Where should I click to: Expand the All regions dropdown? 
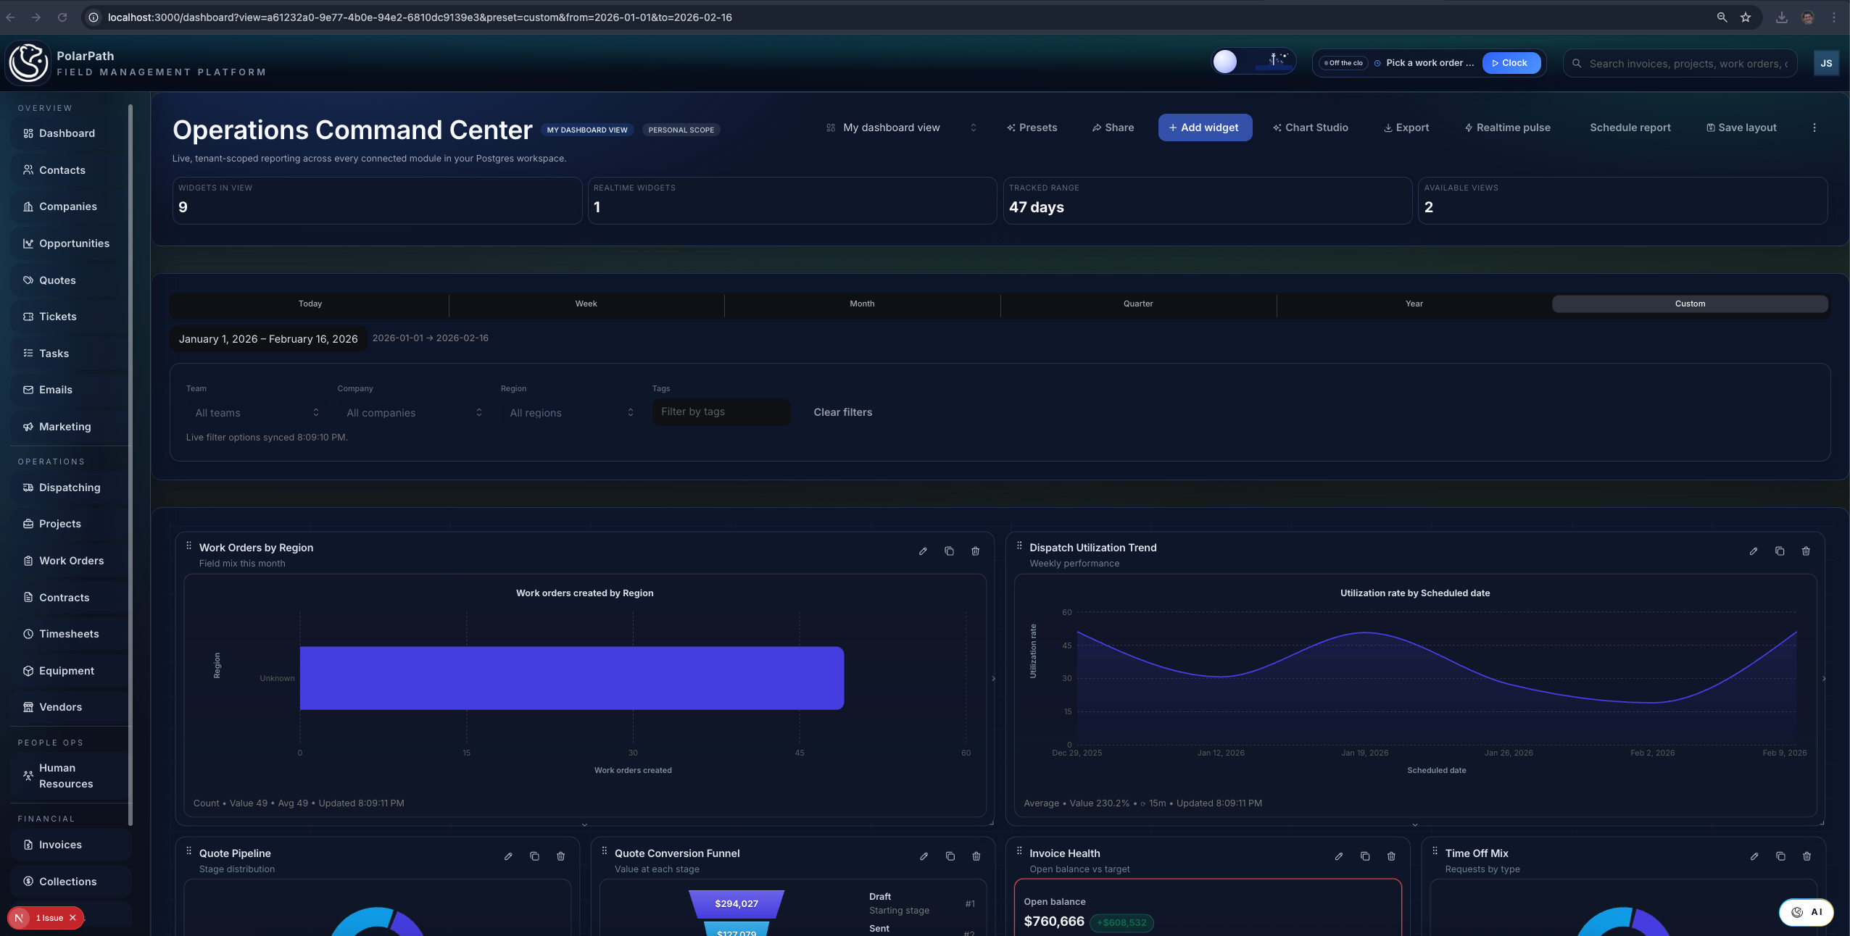[x=571, y=412]
